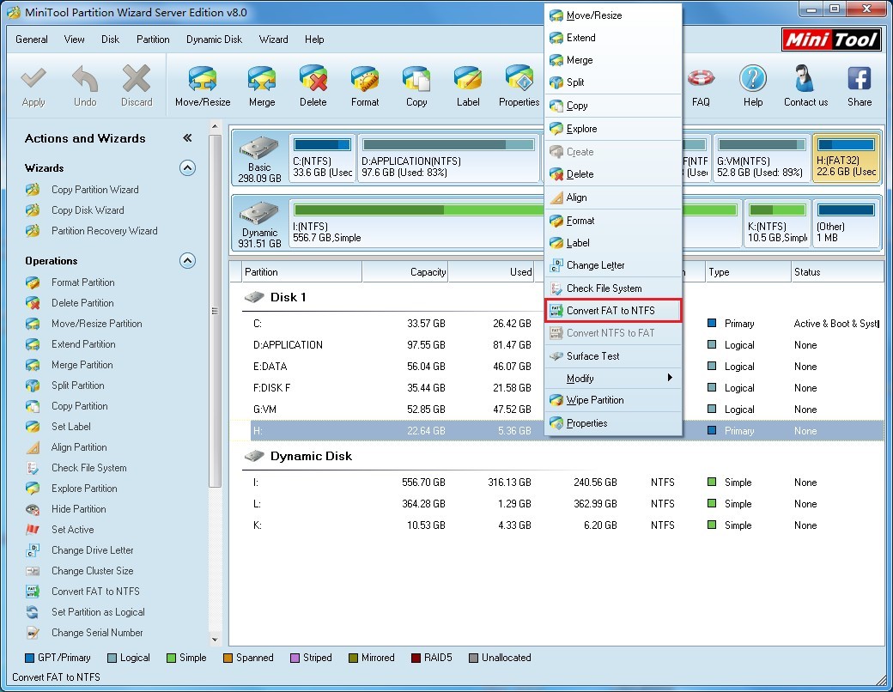The image size is (893, 692).
Task: Click the Label toolbar icon
Action: pyautogui.click(x=468, y=80)
